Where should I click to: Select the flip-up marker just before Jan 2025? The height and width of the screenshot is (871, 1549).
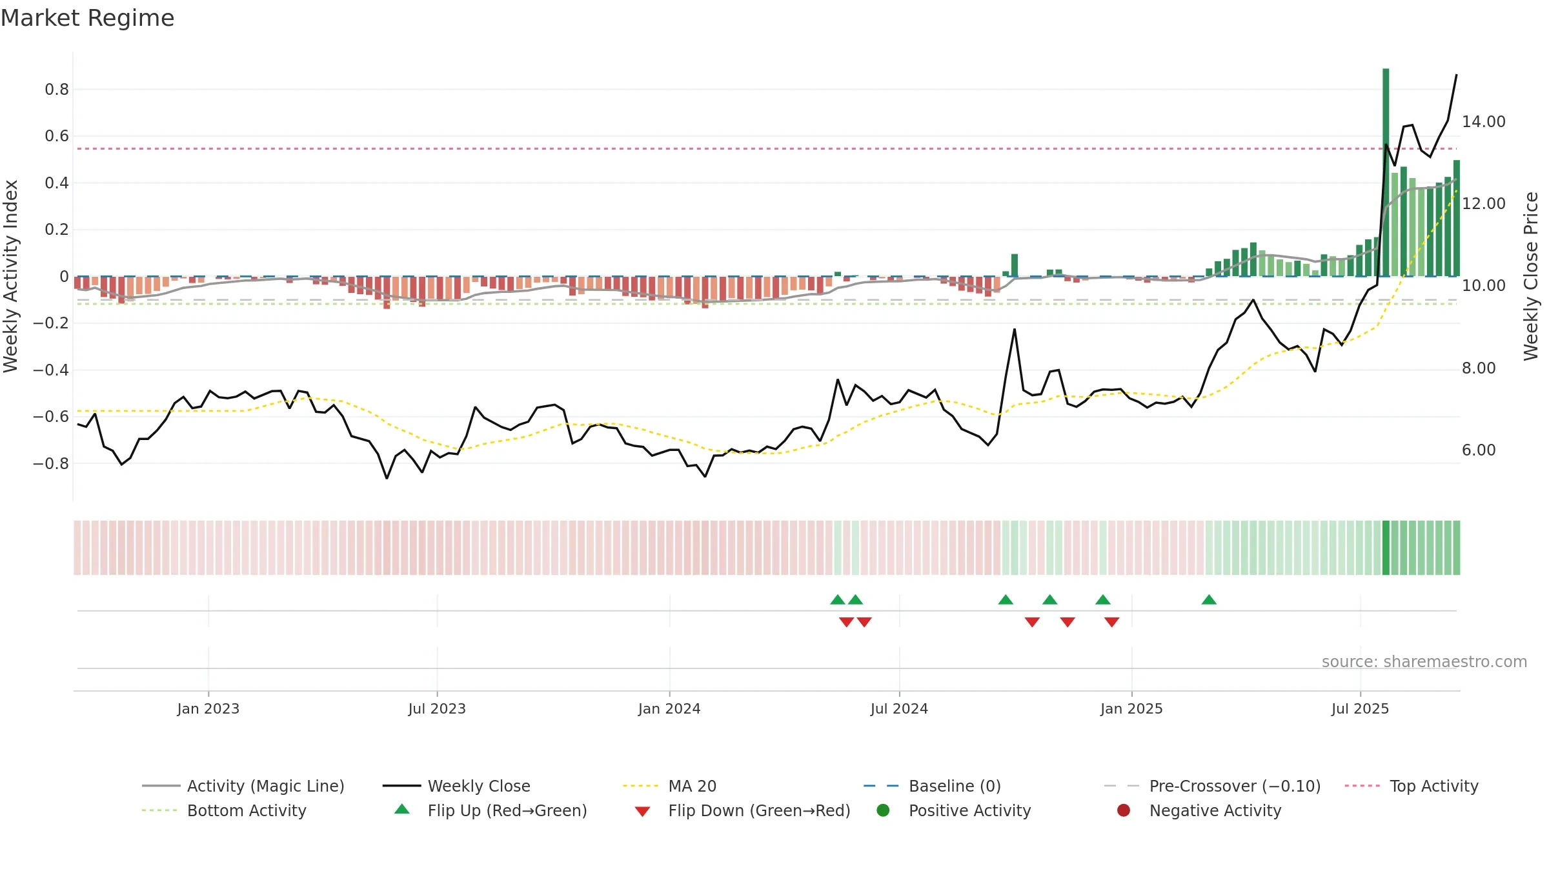click(x=1103, y=600)
